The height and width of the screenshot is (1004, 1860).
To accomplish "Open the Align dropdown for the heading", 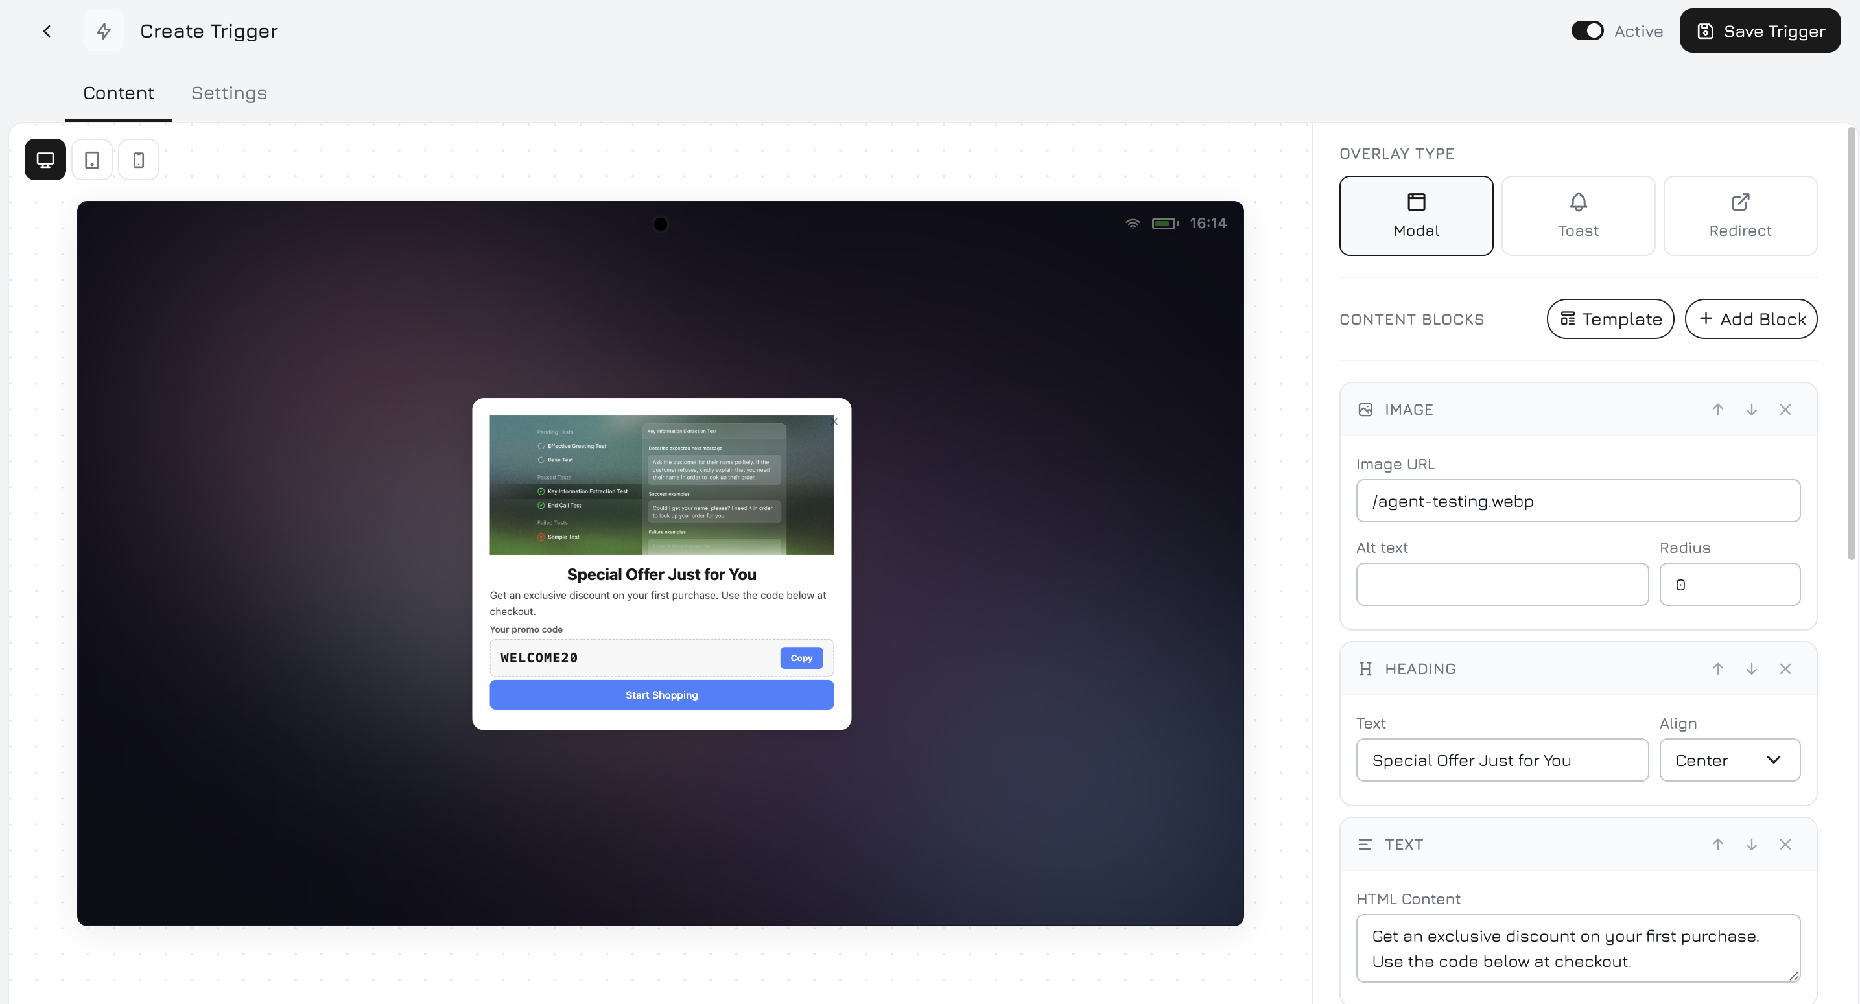I will click(1730, 760).
